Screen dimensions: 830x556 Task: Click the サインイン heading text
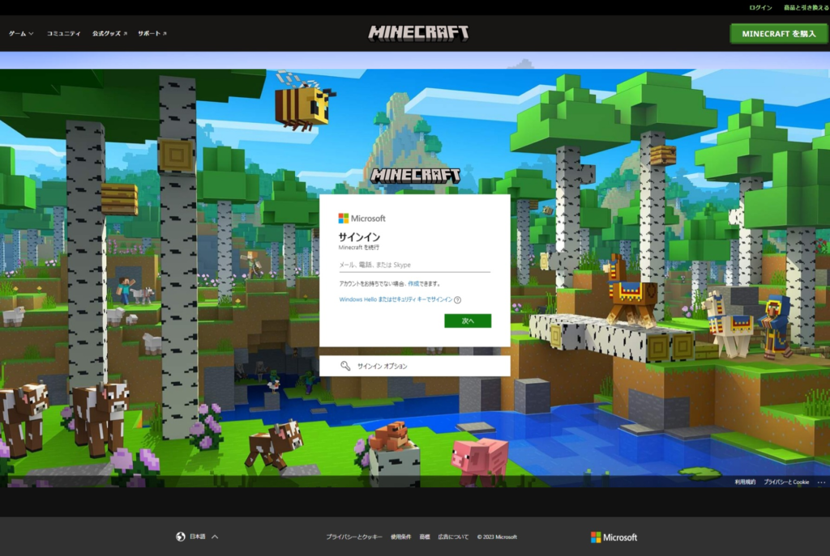[359, 237]
